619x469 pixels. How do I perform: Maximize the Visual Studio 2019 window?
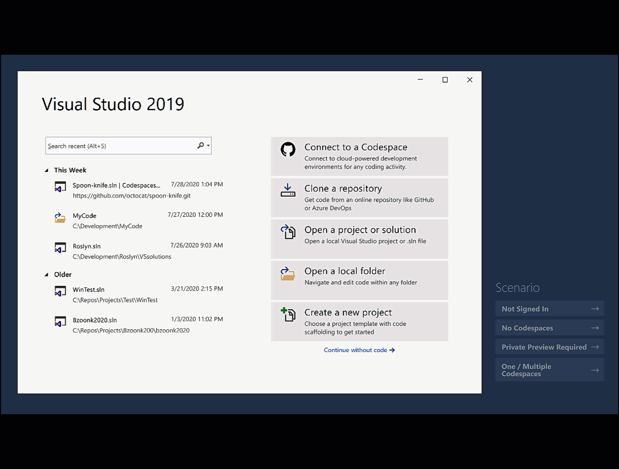445,79
